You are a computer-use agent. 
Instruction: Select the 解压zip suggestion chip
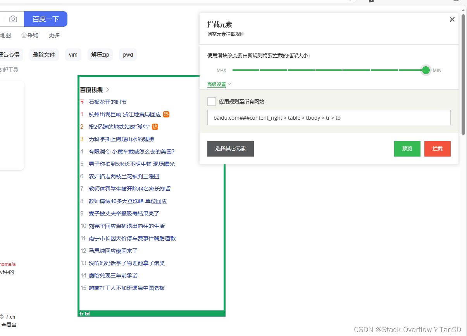(100, 55)
